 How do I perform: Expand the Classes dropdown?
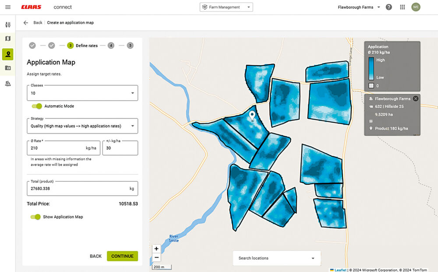point(82,93)
